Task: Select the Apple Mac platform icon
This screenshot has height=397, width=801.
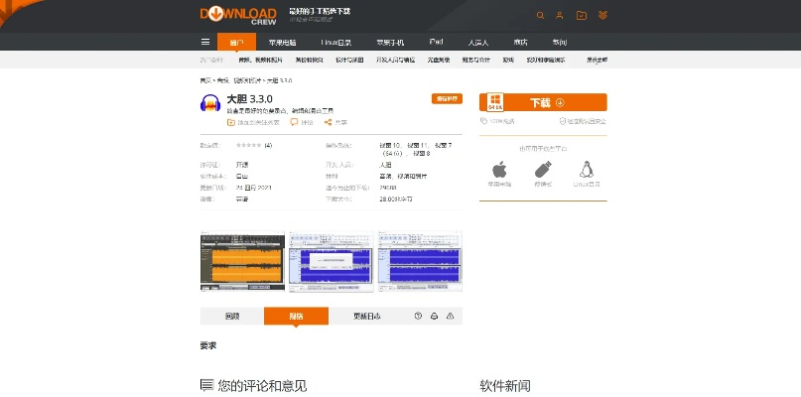Action: pos(499,170)
